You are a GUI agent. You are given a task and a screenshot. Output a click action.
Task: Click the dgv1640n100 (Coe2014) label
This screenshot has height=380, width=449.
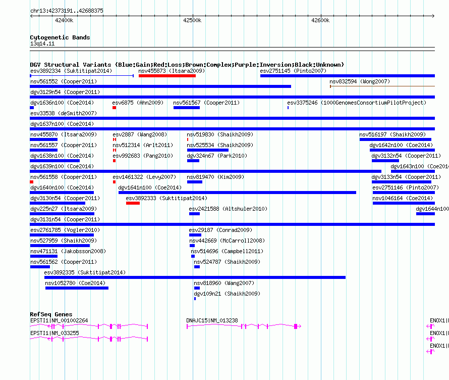62,187
